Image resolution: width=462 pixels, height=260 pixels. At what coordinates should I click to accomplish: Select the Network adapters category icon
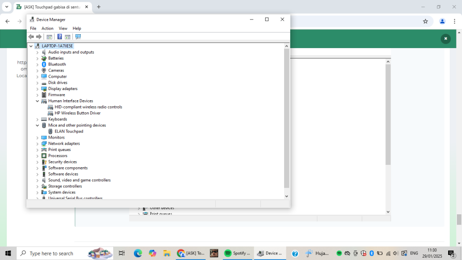(x=44, y=144)
